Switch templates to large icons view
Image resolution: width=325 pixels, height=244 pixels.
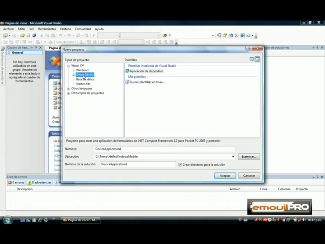point(252,59)
